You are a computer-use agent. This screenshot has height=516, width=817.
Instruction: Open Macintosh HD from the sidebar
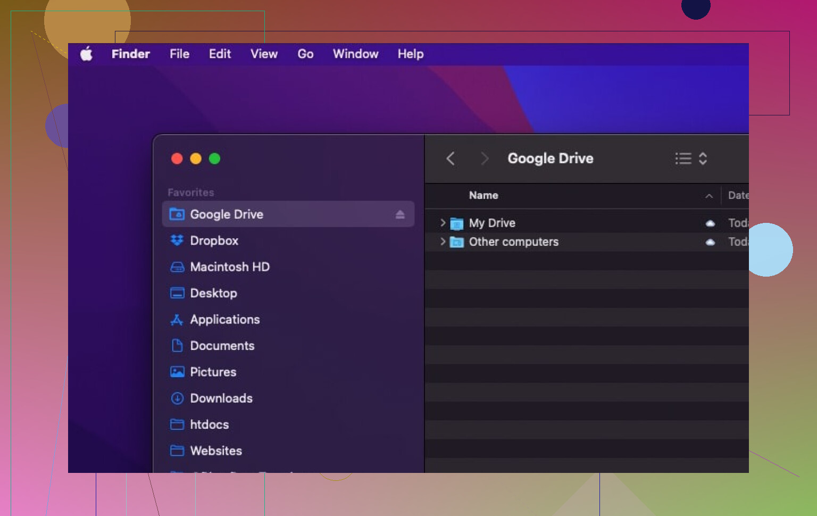click(229, 267)
